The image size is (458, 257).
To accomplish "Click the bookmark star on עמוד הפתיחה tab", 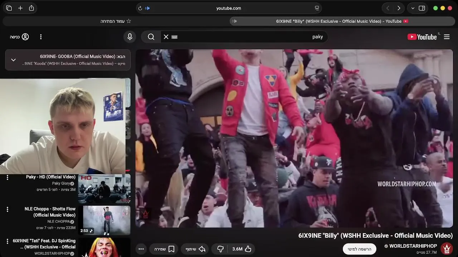I will tap(129, 21).
